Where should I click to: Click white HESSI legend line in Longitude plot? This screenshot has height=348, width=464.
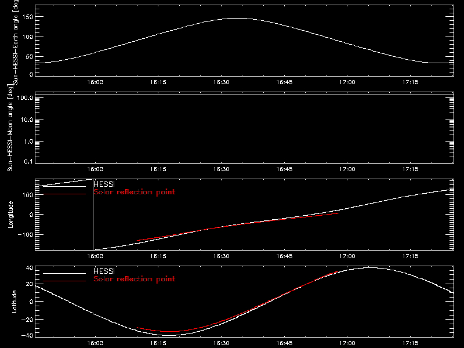(x=64, y=186)
